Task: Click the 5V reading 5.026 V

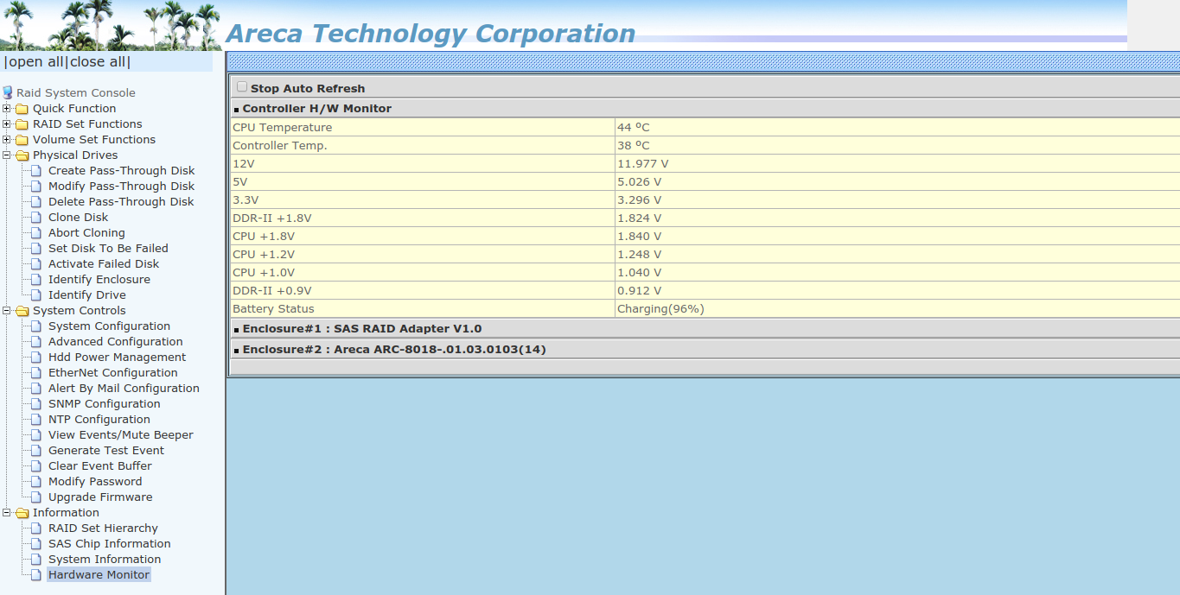Action: pos(639,181)
